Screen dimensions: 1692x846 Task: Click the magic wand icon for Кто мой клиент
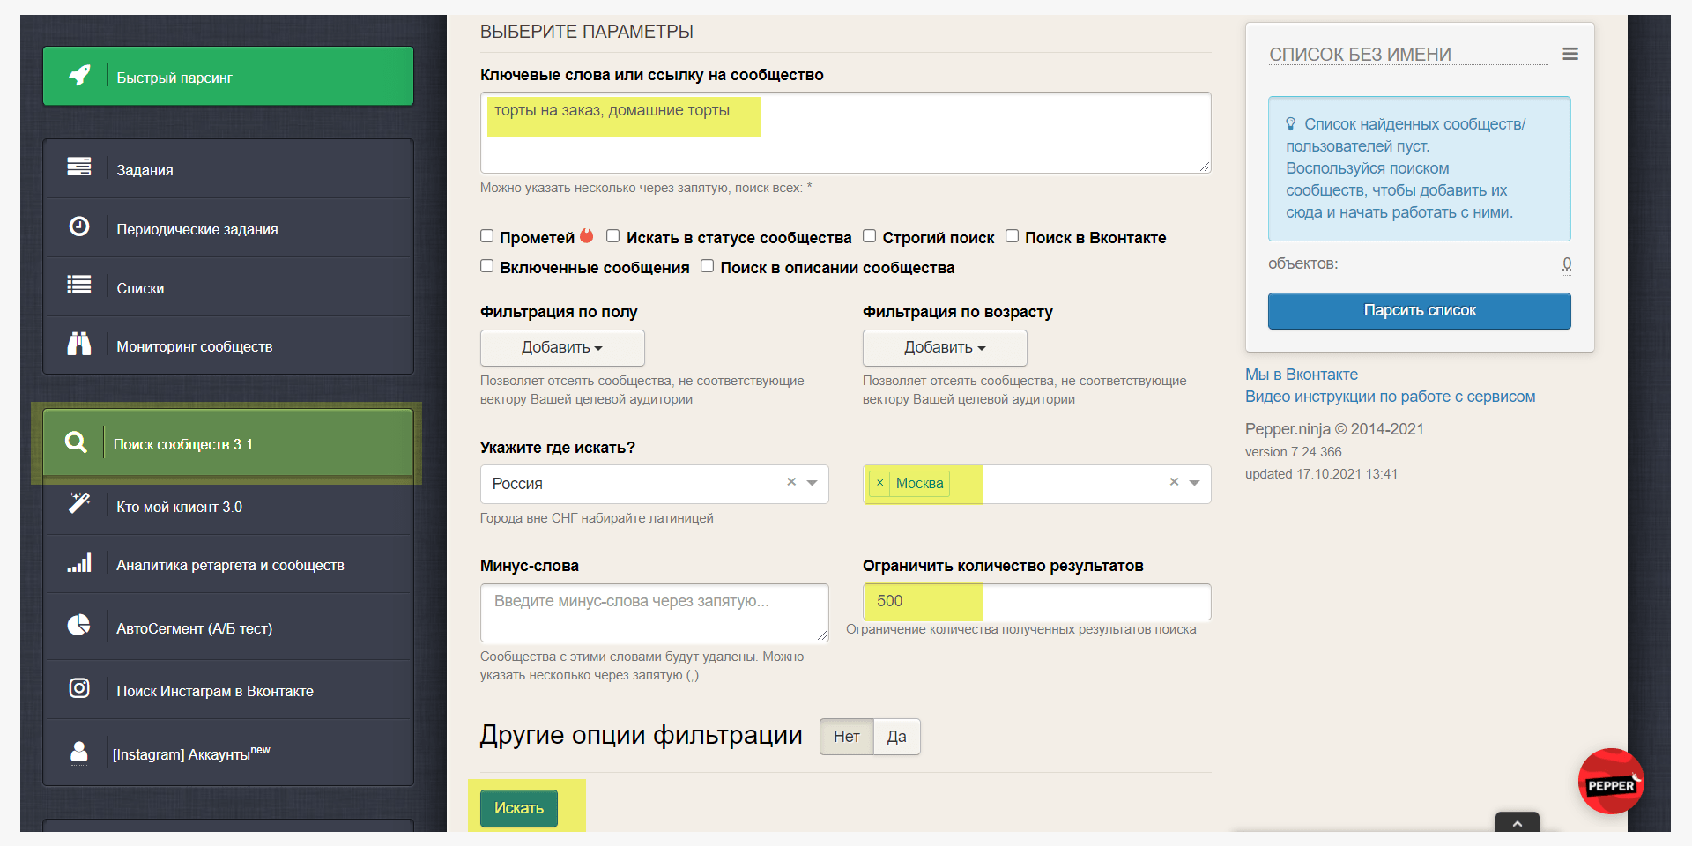[x=79, y=503]
